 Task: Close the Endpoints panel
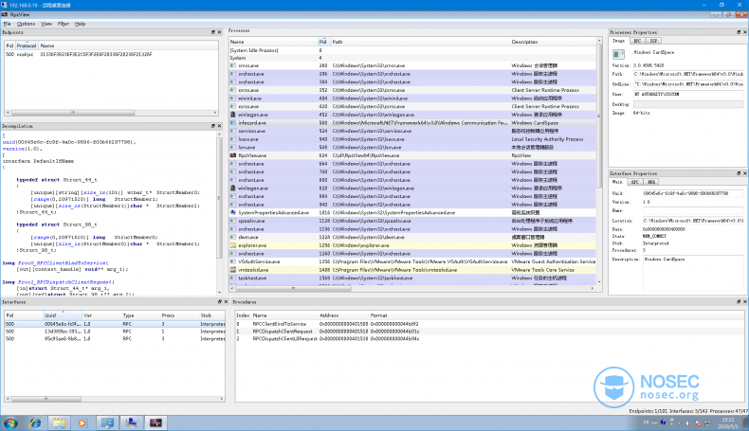(219, 32)
